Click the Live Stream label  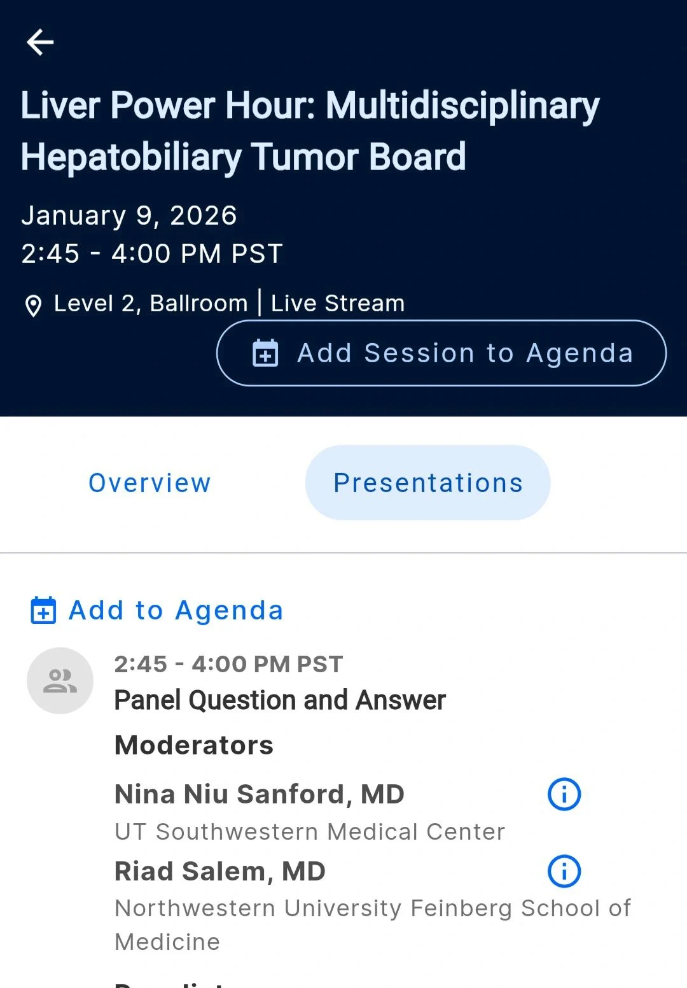pyautogui.click(x=338, y=303)
